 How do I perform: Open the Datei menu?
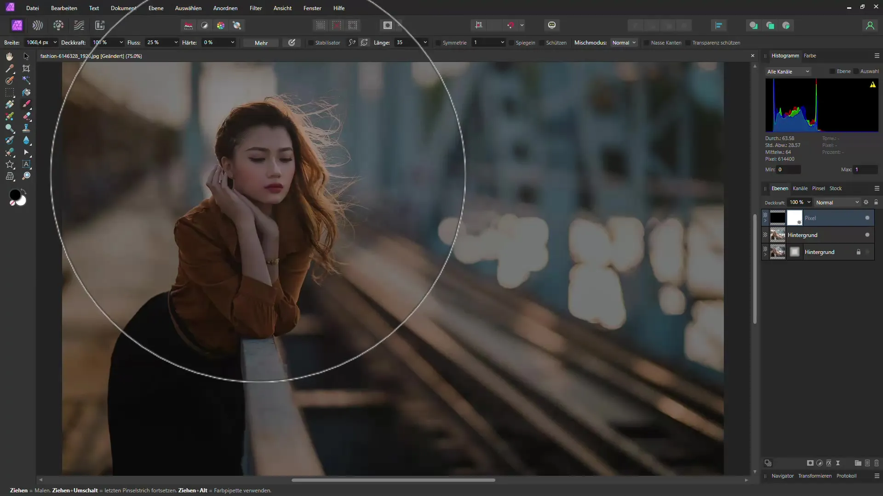coord(33,8)
